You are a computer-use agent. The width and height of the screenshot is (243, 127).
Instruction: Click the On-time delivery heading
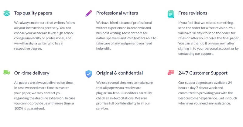point(32,73)
